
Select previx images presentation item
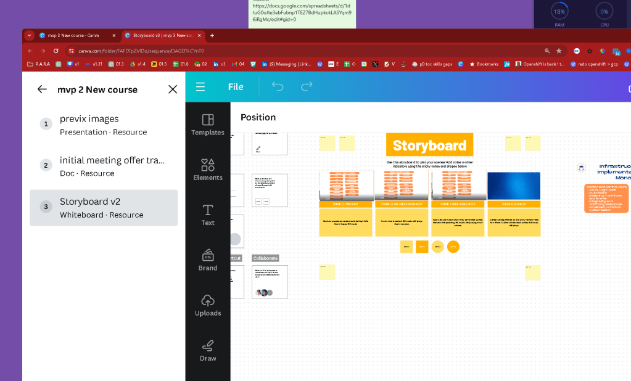point(104,125)
